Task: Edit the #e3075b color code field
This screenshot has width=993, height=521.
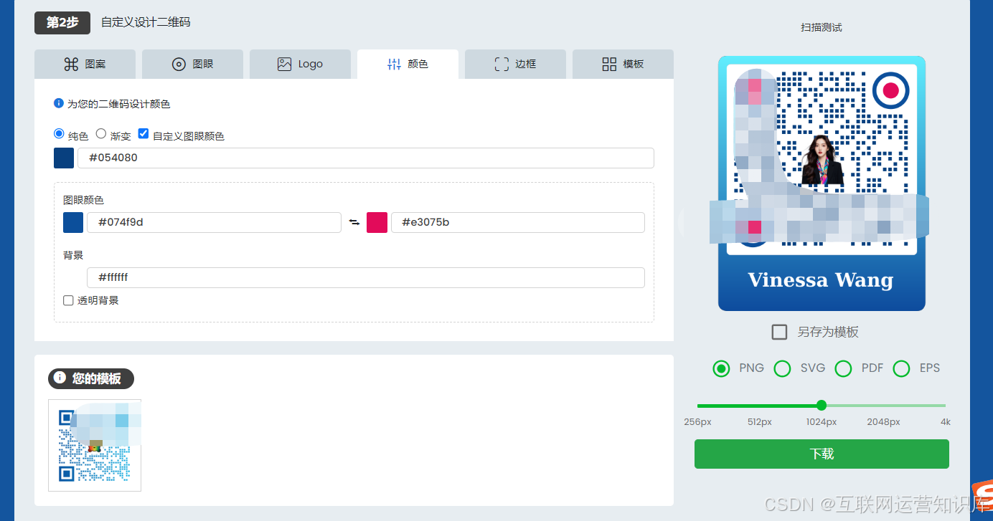Action: click(518, 222)
